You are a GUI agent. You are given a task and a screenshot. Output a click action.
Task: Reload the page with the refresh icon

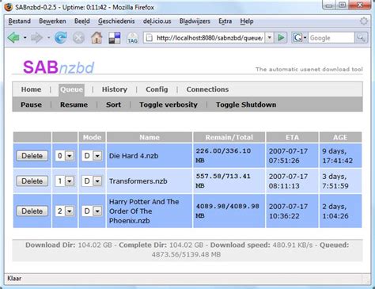point(61,38)
